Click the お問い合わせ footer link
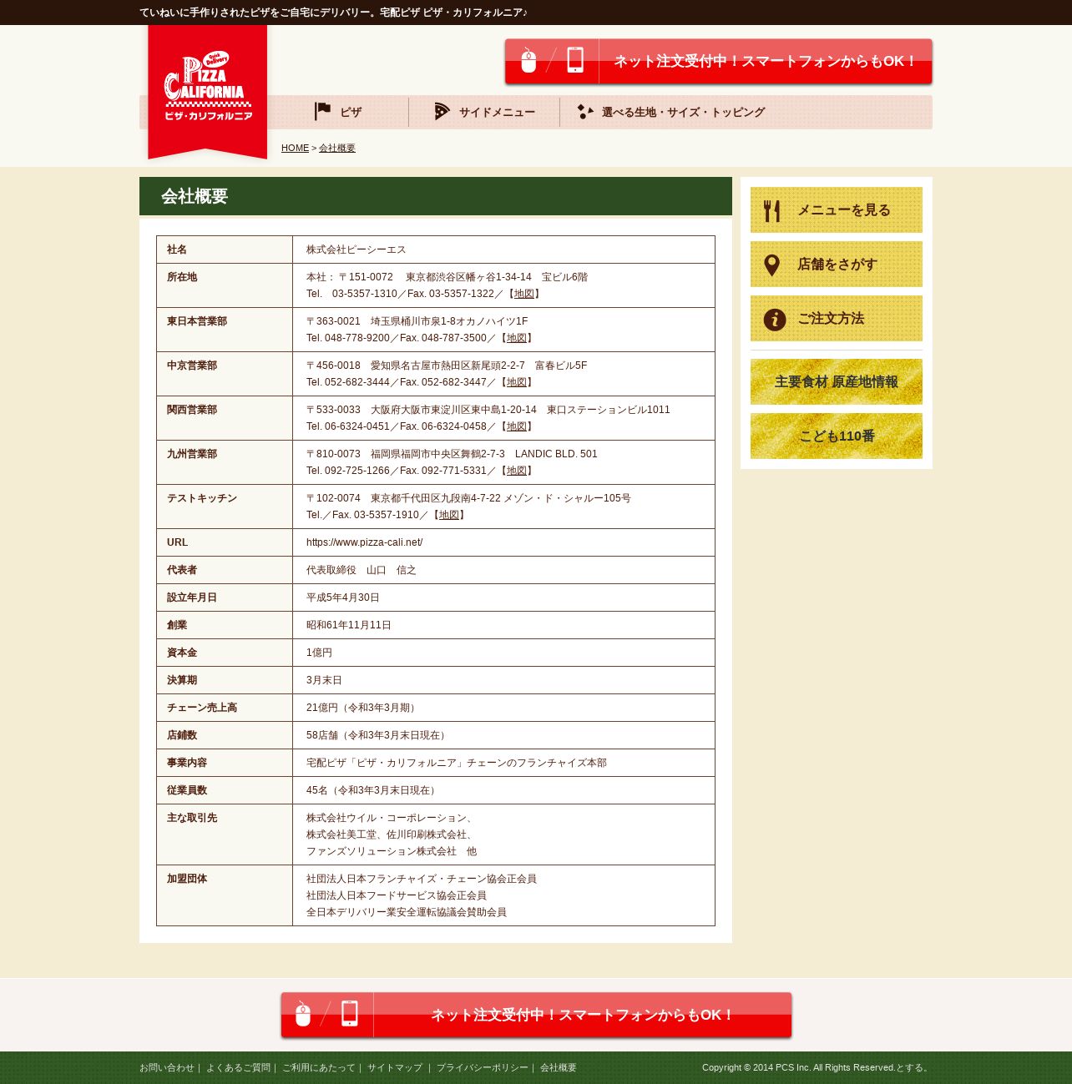The image size is (1072, 1084). coord(167,1067)
